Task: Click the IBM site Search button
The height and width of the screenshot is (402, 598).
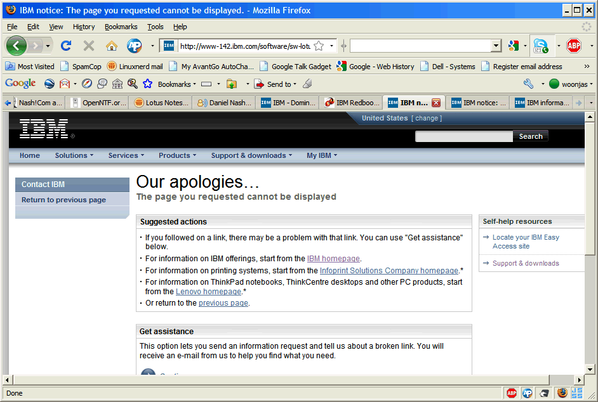Action: 531,136
